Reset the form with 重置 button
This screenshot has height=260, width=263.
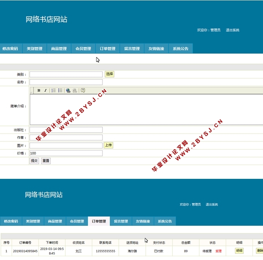[x=46, y=161]
